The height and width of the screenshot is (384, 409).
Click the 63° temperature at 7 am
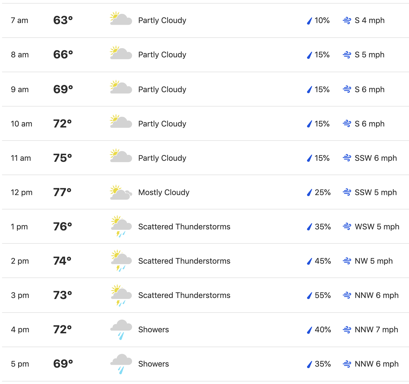tap(63, 20)
